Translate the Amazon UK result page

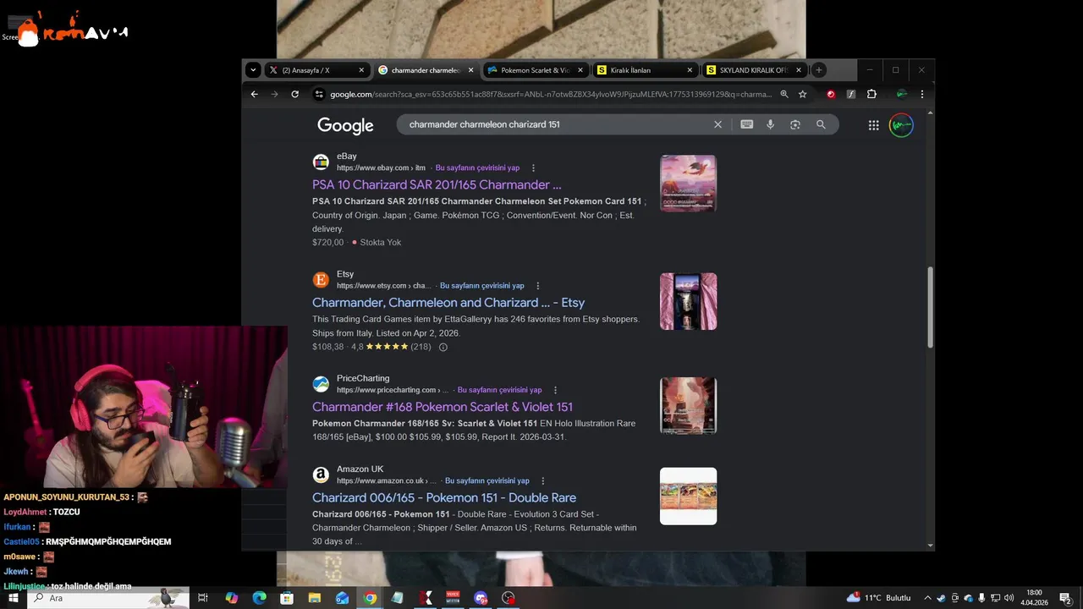tap(487, 480)
